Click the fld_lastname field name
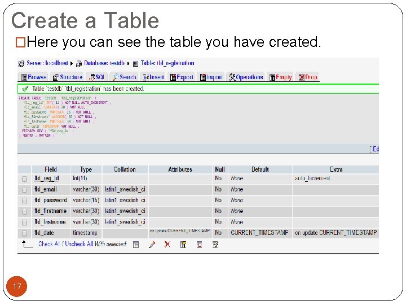The width and height of the screenshot is (406, 305). click(x=50, y=222)
